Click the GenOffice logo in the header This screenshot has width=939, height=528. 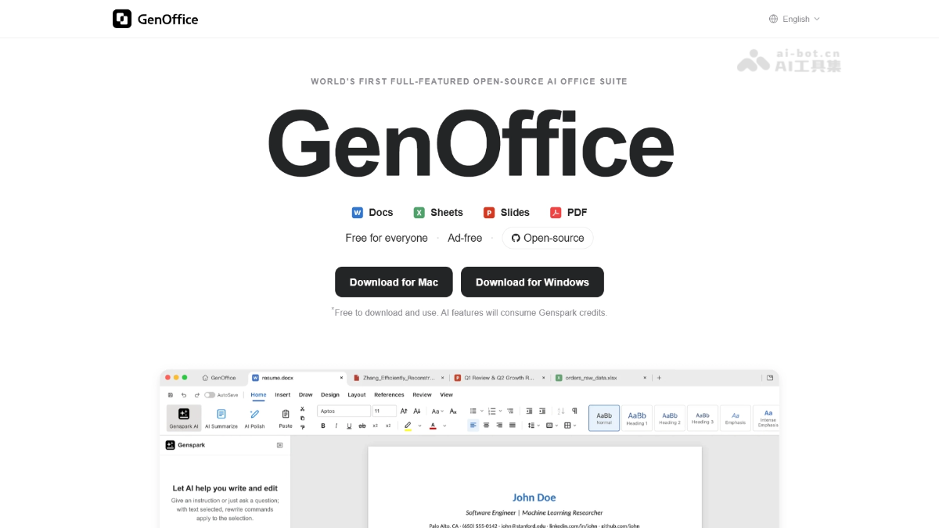155,19
